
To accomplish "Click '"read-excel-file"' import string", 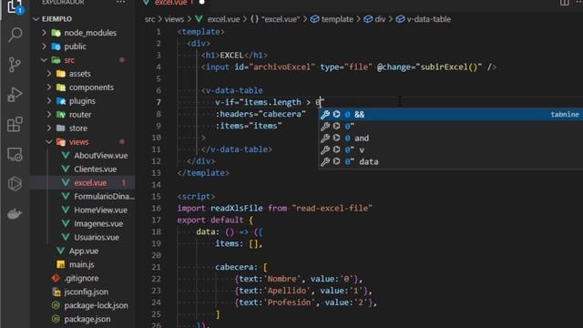I will click(x=332, y=209).
